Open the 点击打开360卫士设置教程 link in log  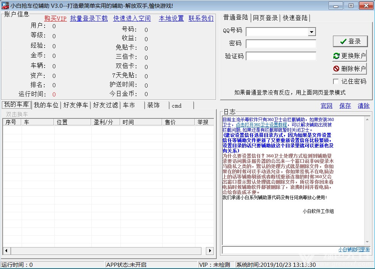coord(261,125)
